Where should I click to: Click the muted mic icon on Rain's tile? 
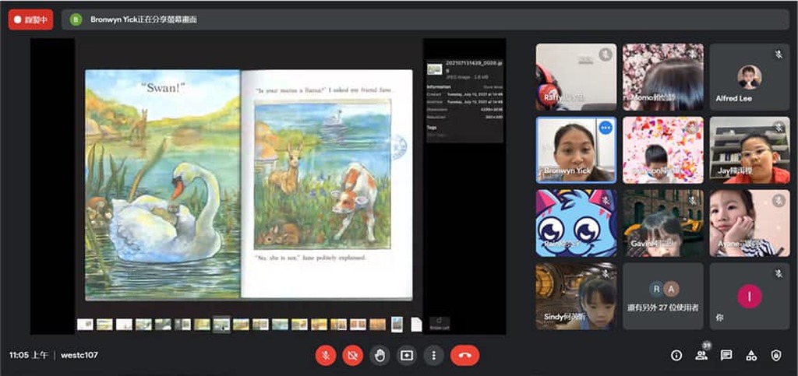605,201
